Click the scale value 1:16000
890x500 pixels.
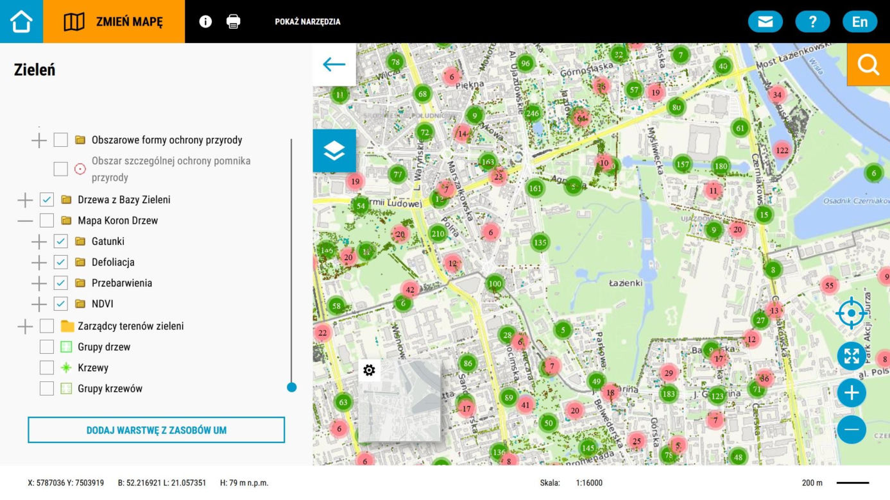pos(589,483)
